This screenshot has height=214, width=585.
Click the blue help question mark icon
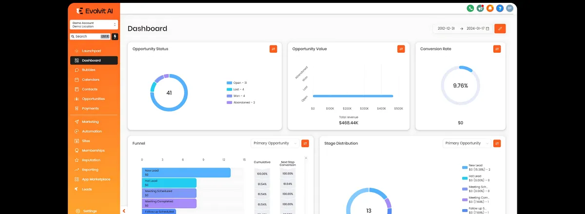[x=500, y=8]
